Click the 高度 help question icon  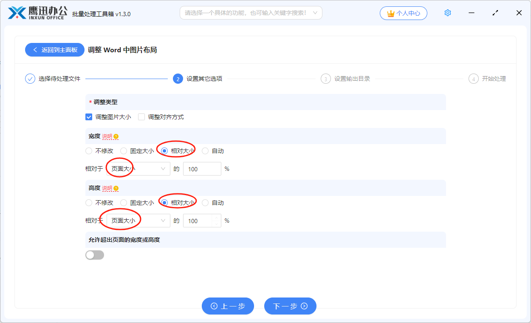(116, 188)
